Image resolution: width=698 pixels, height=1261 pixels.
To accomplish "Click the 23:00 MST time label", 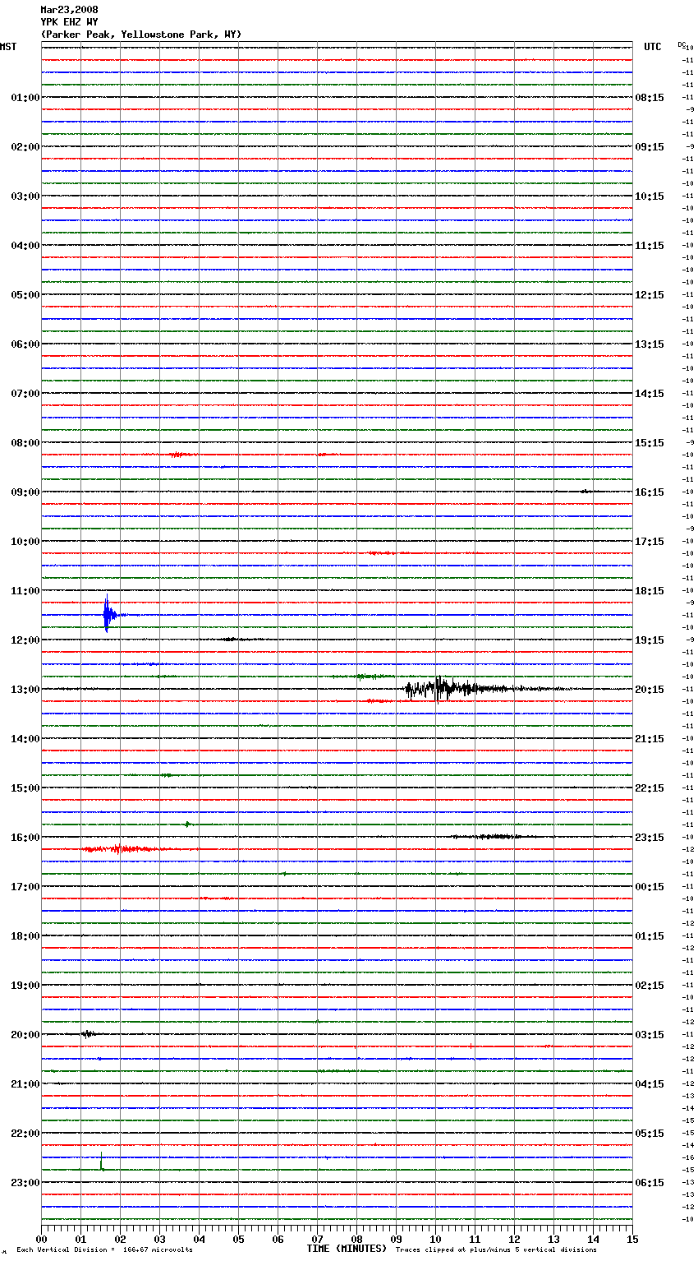I will tap(25, 1183).
